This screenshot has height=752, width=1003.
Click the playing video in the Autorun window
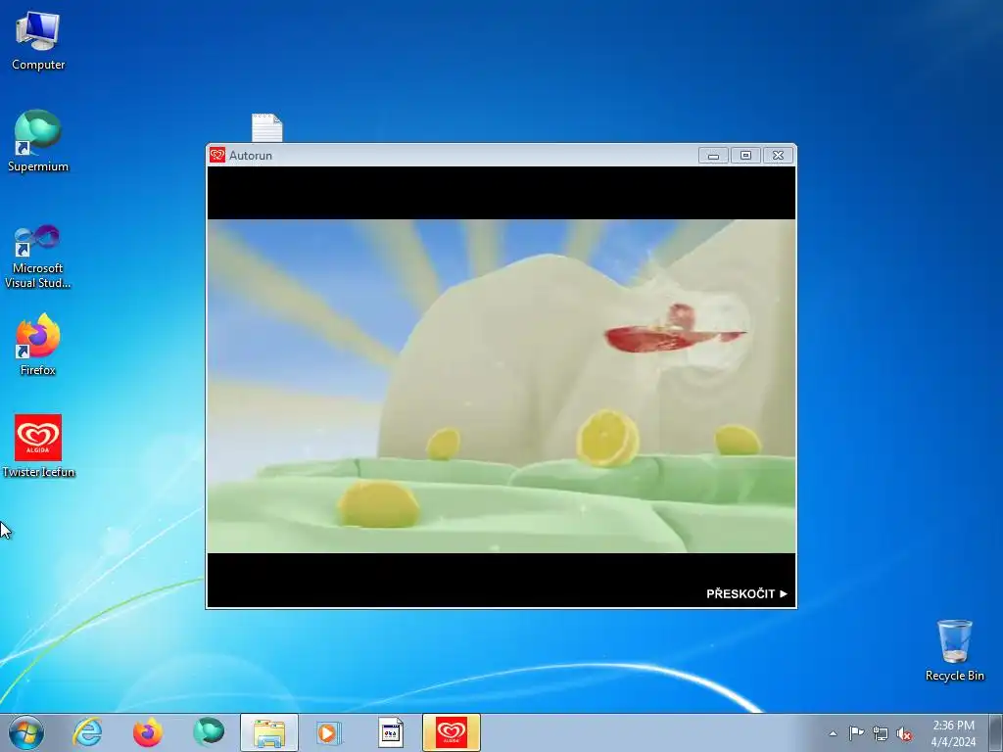pyautogui.click(x=501, y=386)
